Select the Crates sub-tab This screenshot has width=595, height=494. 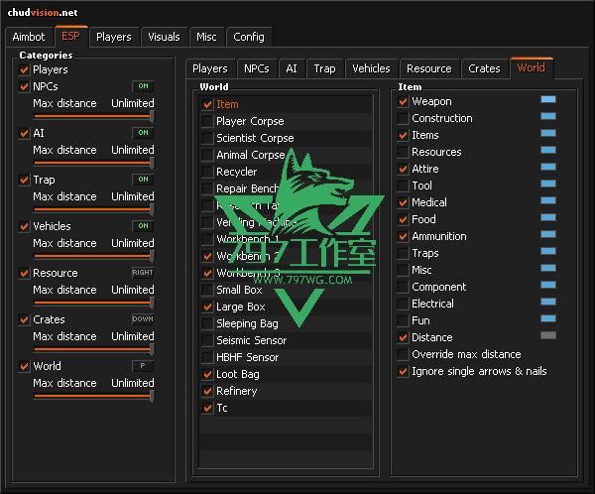[x=484, y=68]
